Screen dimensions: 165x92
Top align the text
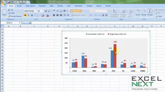[54, 11]
